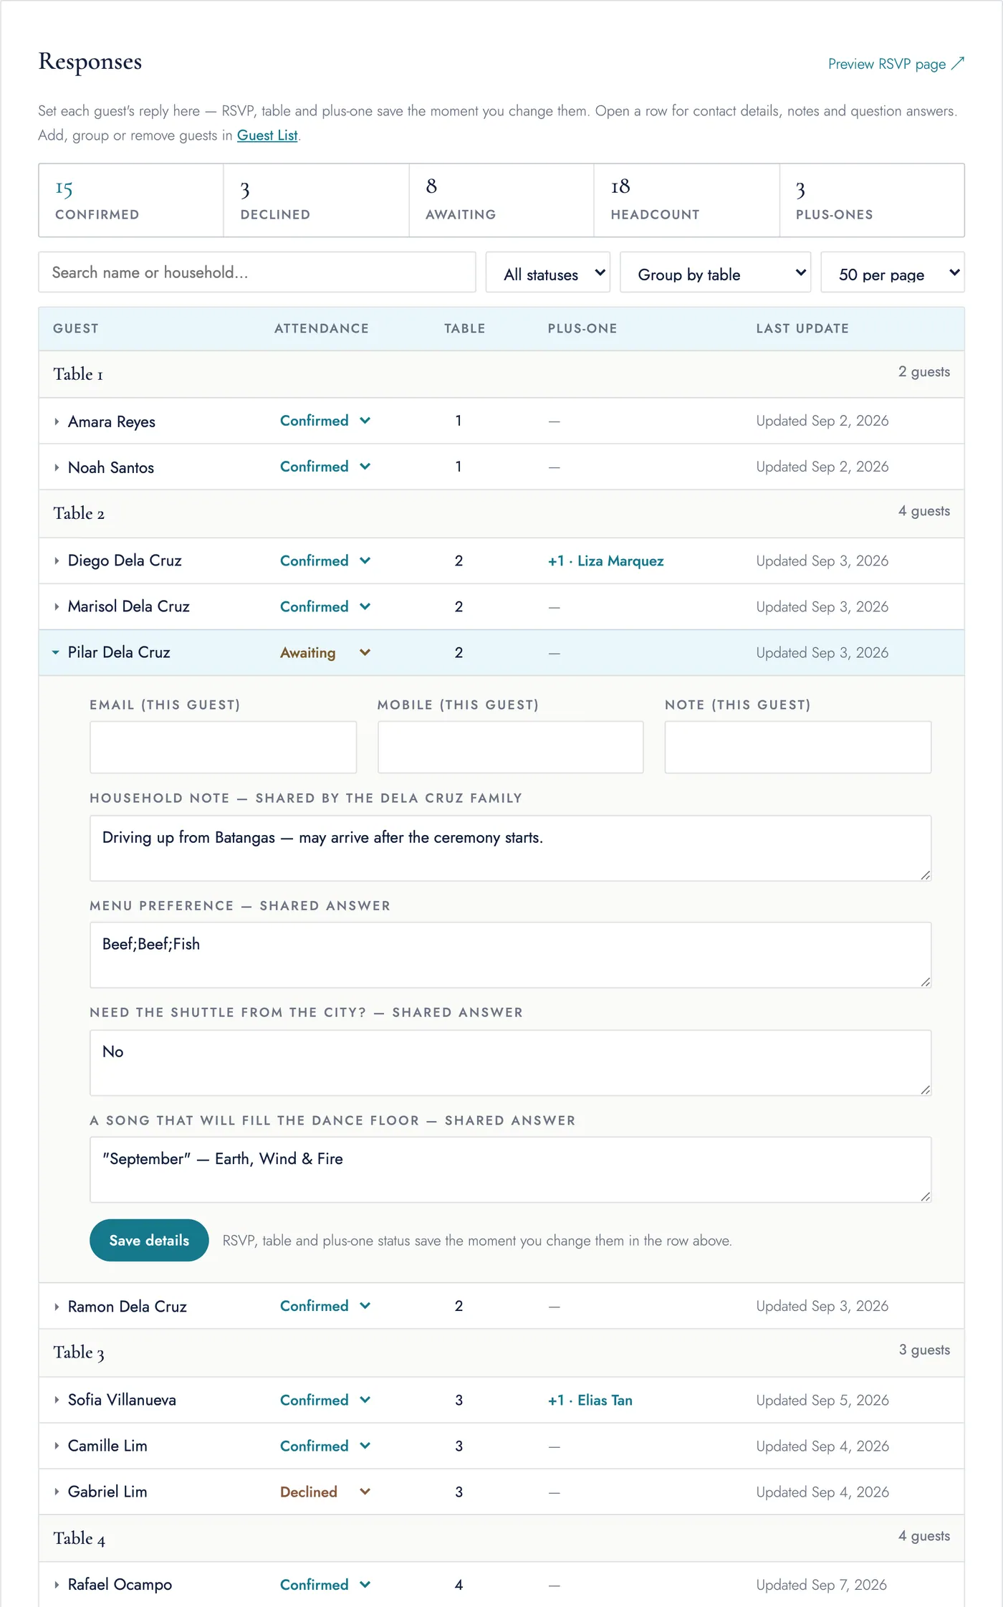Edit the dance floor song answer

(x=510, y=1170)
